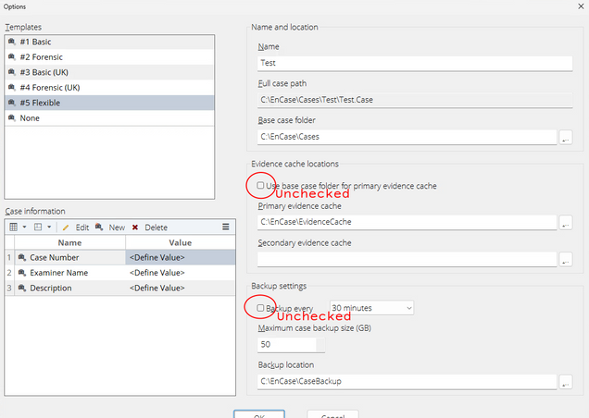Select the Examiner Name value cell
This screenshot has width=589, height=418.
click(181, 273)
